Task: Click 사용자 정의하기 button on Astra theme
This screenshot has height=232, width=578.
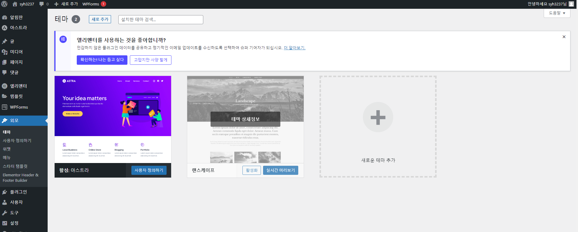Action: tap(149, 170)
